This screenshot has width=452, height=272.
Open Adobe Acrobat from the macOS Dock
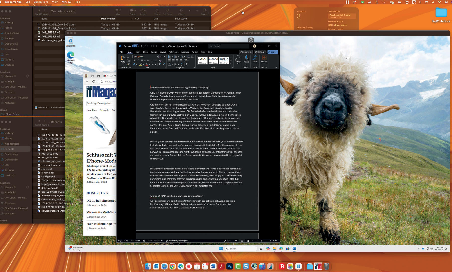[x=221, y=266]
